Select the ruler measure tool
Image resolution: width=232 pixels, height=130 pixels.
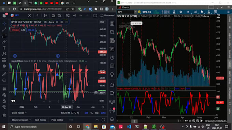coord(4,74)
